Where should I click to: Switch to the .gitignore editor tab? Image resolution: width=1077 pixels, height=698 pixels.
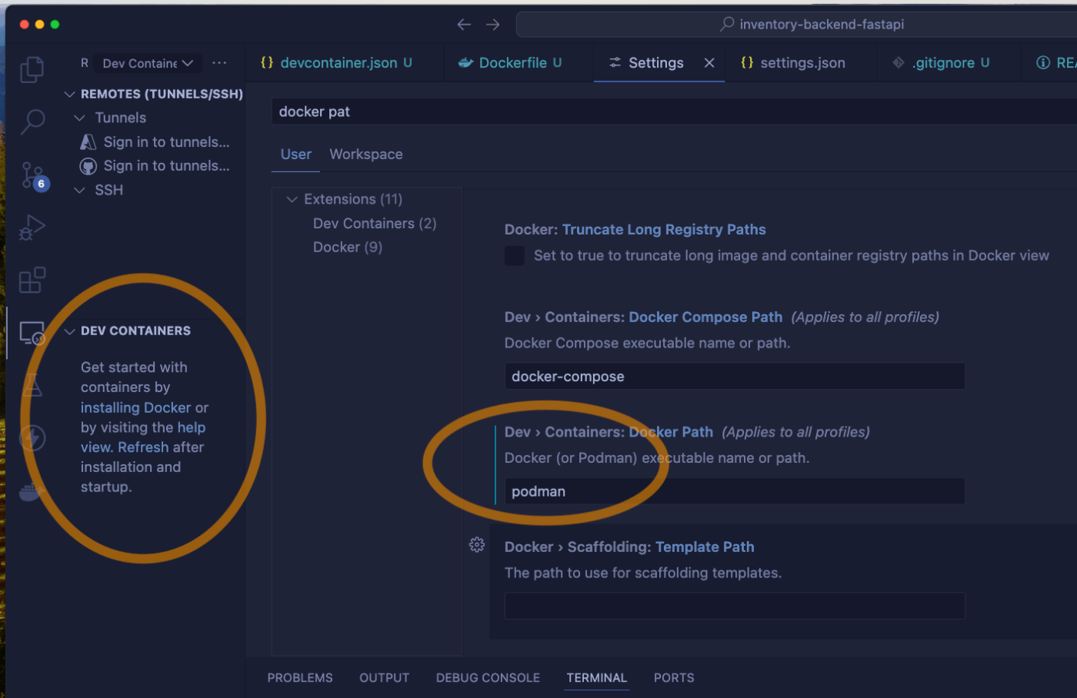(x=949, y=63)
